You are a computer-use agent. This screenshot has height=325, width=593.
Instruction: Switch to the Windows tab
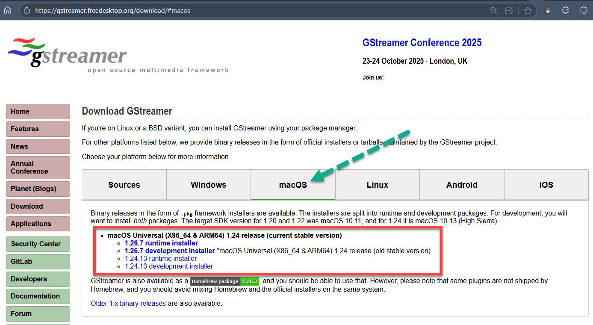[x=208, y=185]
